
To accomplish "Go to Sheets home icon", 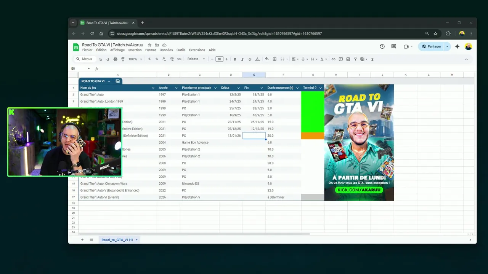I will point(76,47).
